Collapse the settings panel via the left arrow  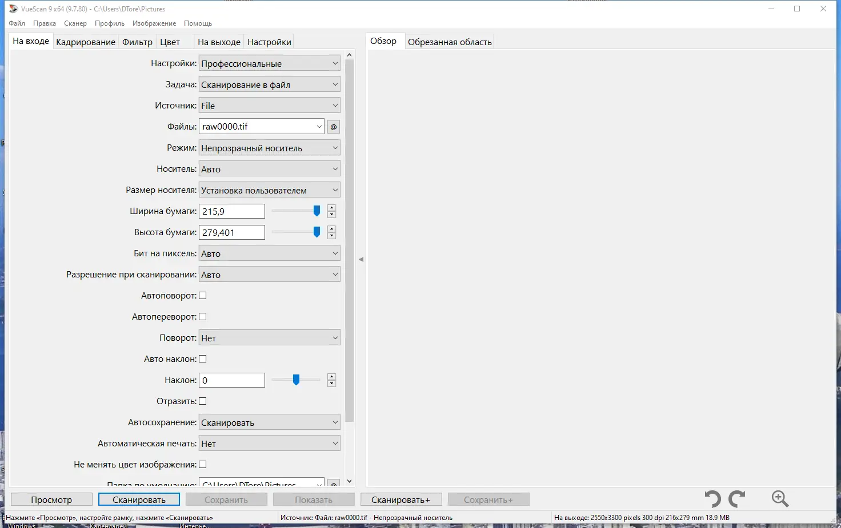pos(361,259)
